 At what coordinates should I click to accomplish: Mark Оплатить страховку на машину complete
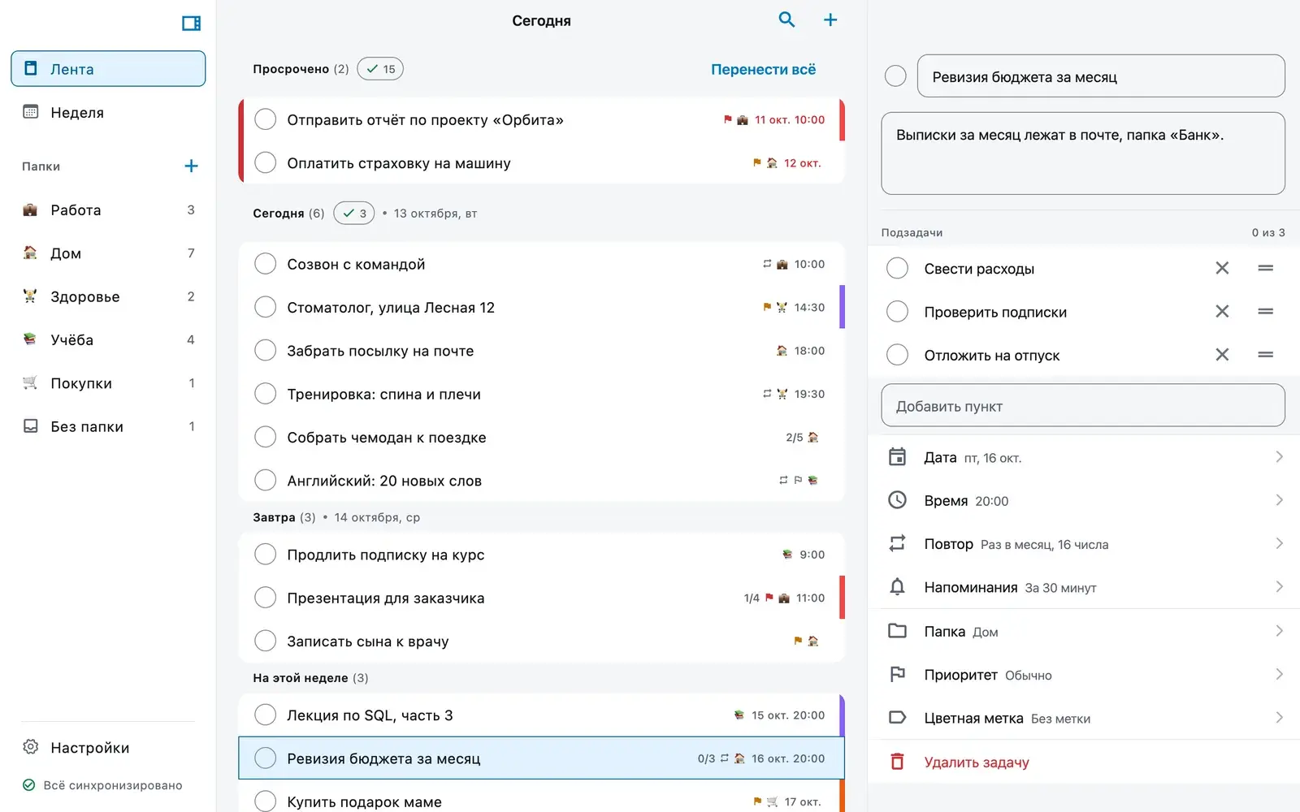pos(266,162)
